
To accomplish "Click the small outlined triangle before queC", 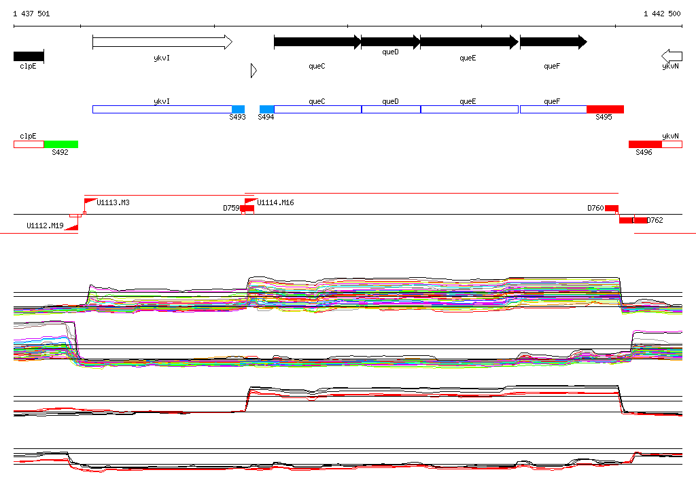I will click(254, 70).
